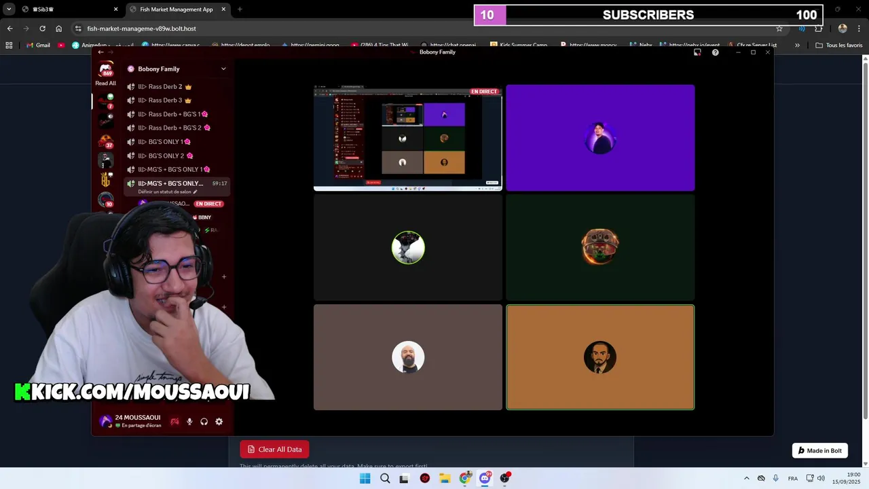
Task: View site information icon in address bar
Action: (x=78, y=29)
